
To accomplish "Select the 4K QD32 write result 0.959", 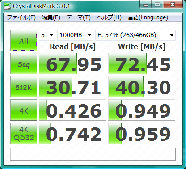I will coord(142,133).
